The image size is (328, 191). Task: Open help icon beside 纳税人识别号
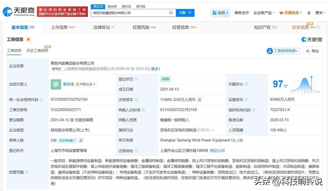click(x=143, y=110)
